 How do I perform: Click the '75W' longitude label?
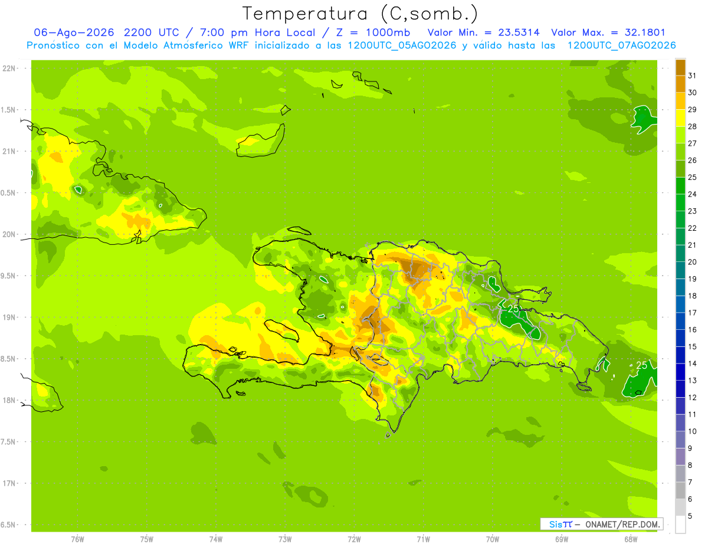click(146, 540)
